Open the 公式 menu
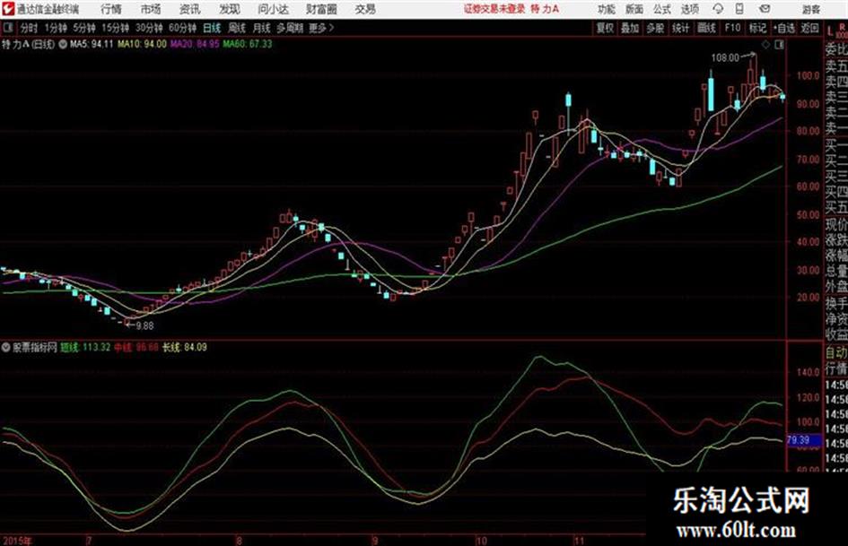 662,9
